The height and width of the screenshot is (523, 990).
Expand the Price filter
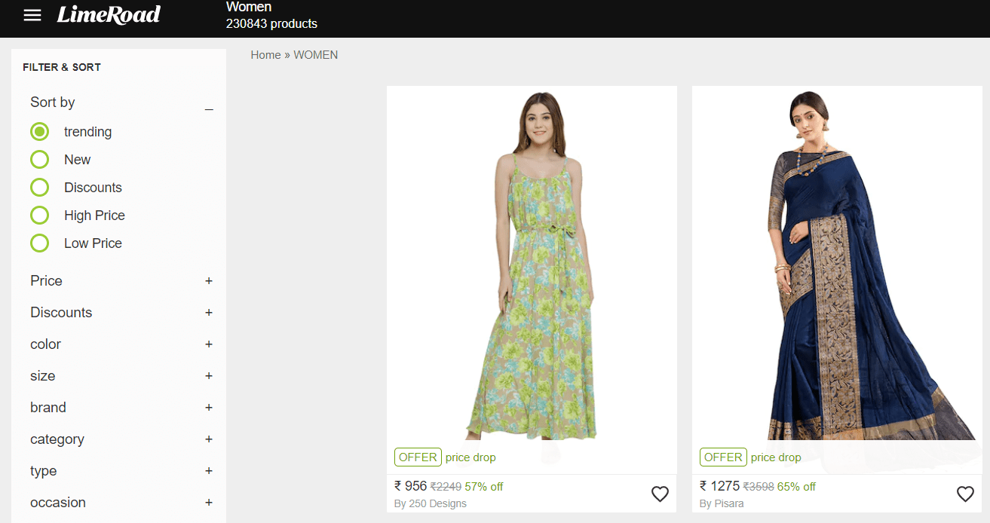[209, 281]
